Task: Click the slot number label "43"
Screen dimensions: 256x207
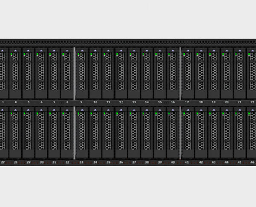Action: [x=214, y=162]
